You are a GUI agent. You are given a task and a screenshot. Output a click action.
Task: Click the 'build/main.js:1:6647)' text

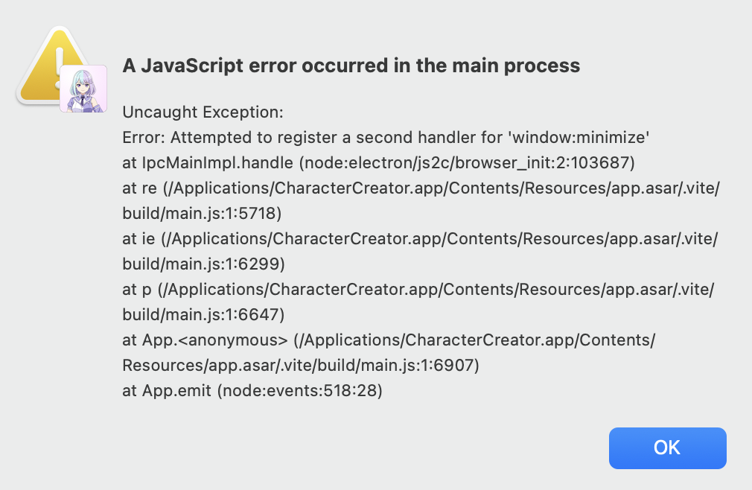coord(203,315)
